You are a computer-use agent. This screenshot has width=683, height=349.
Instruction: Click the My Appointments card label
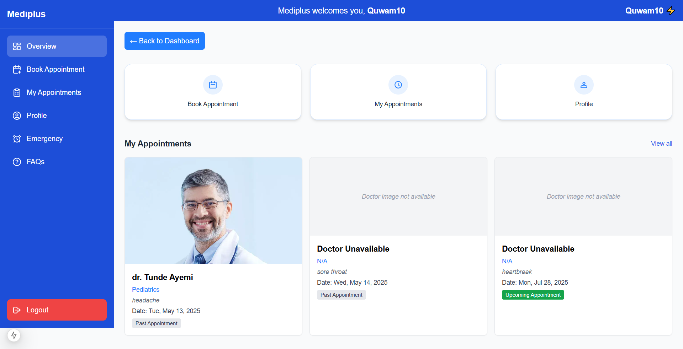click(x=398, y=104)
